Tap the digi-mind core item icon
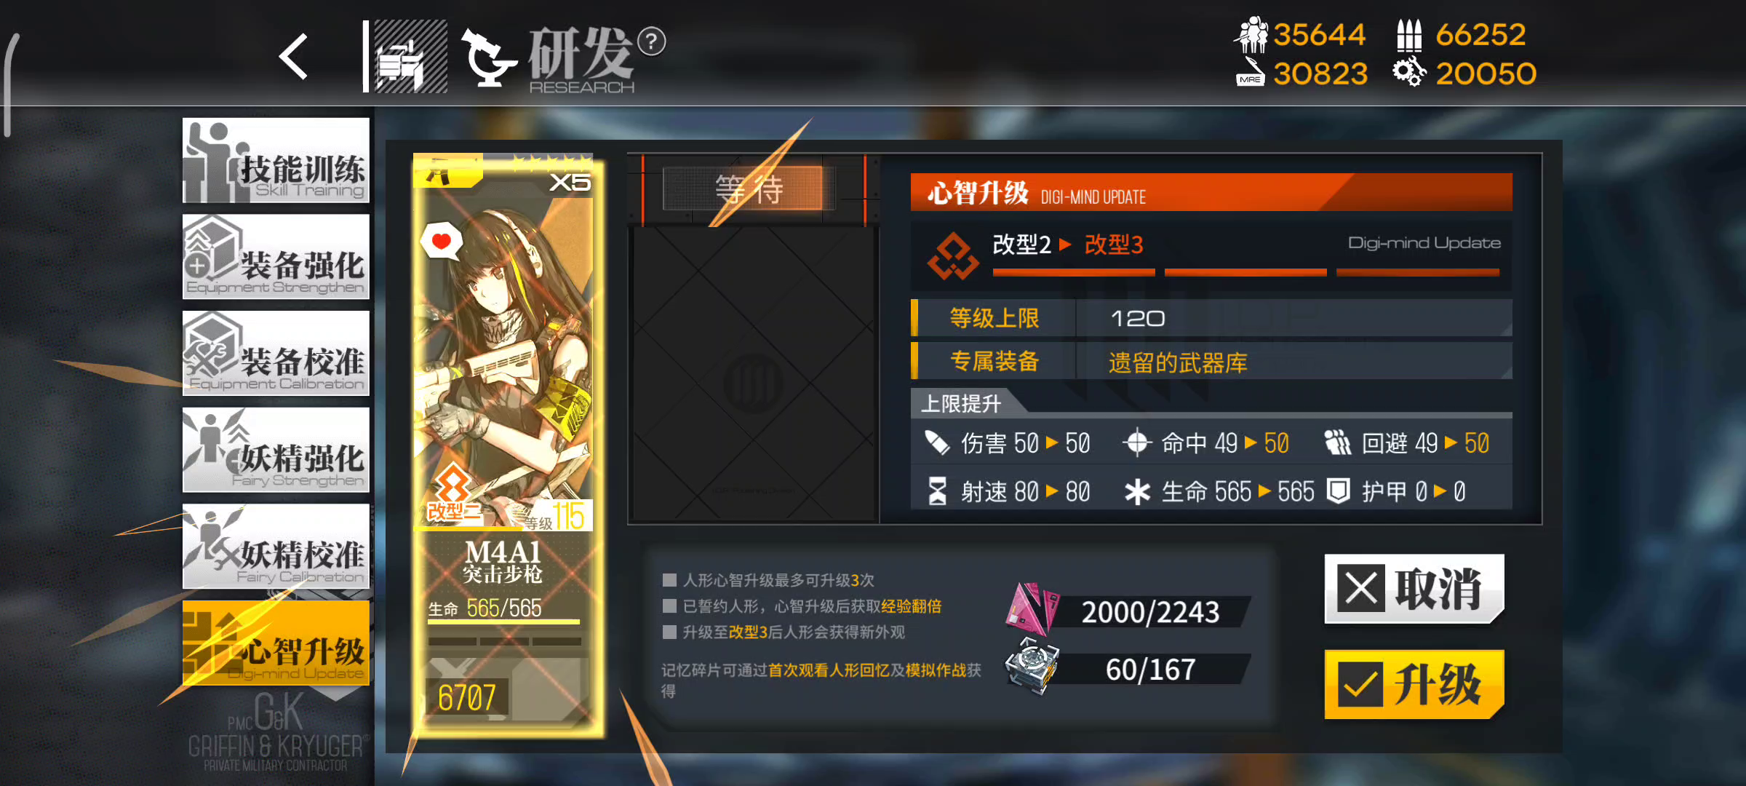1746x786 pixels. pyautogui.click(x=1032, y=666)
